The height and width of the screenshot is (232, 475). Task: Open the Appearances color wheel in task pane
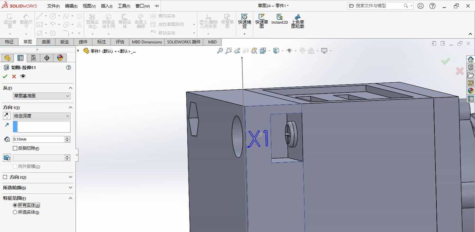[x=470, y=90]
